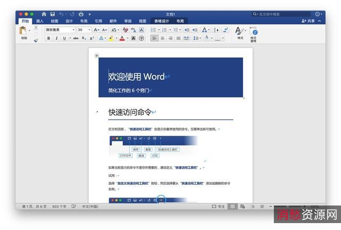Image resolution: width=341 pixels, height=230 pixels.
Task: Apply yellow text highlight color
Action: click(111, 38)
